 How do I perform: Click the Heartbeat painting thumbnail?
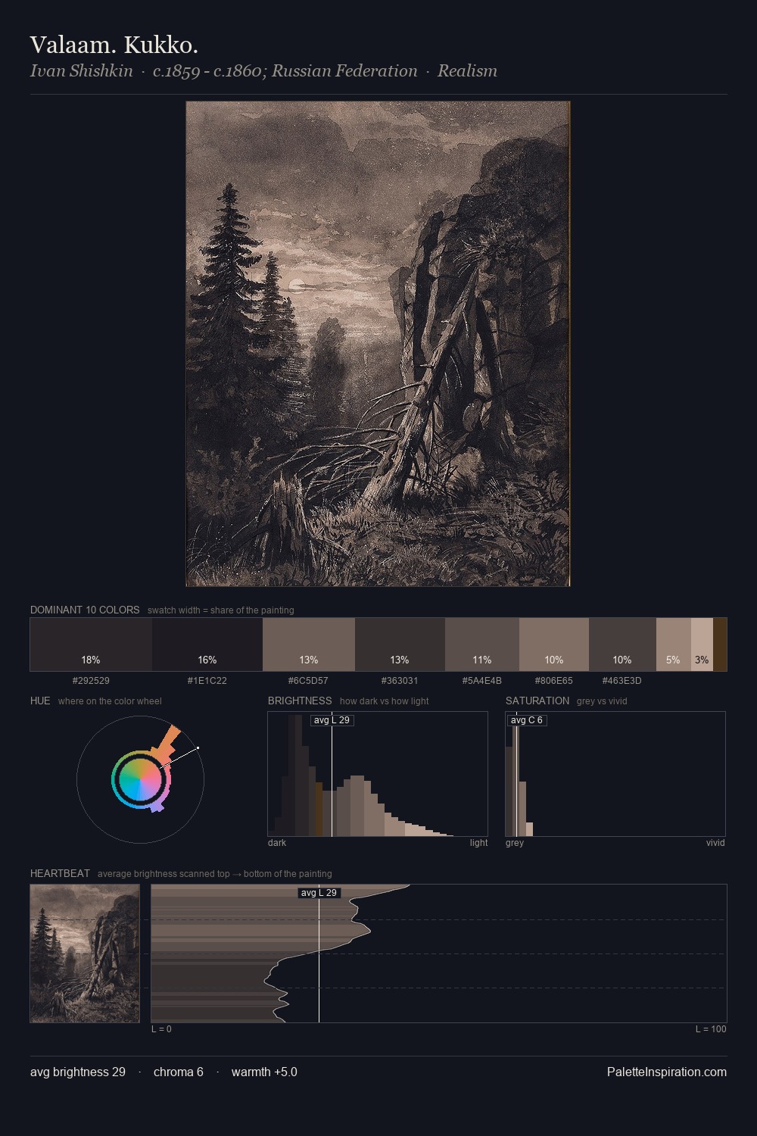(85, 953)
